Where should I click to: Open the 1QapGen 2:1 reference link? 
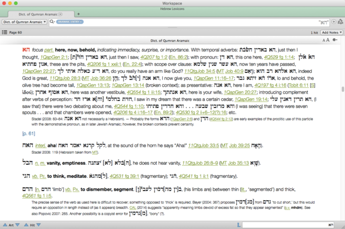54,57
